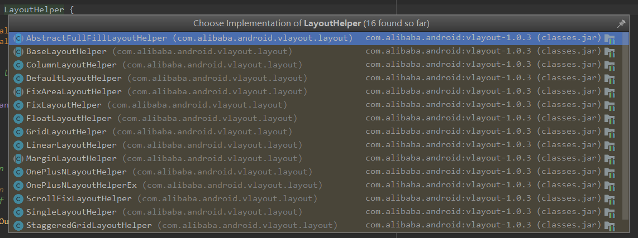
Task: Click class icon beside BaseLayoutHelper
Action: tap(18, 52)
